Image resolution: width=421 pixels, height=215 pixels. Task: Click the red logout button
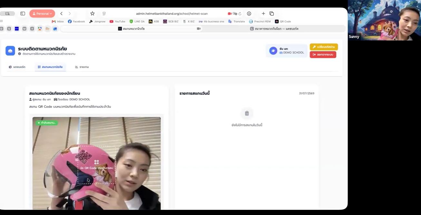coord(323,55)
